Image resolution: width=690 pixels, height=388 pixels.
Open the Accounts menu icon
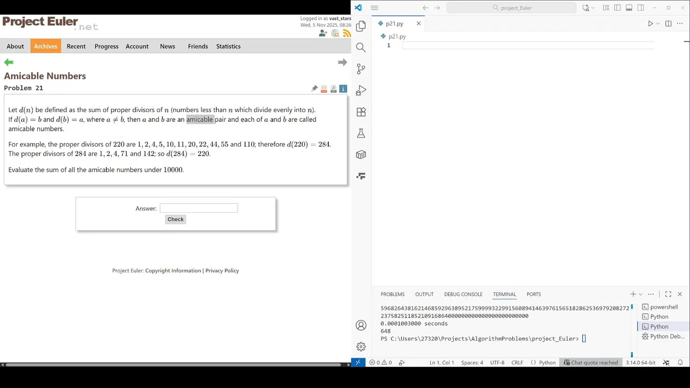(x=361, y=325)
